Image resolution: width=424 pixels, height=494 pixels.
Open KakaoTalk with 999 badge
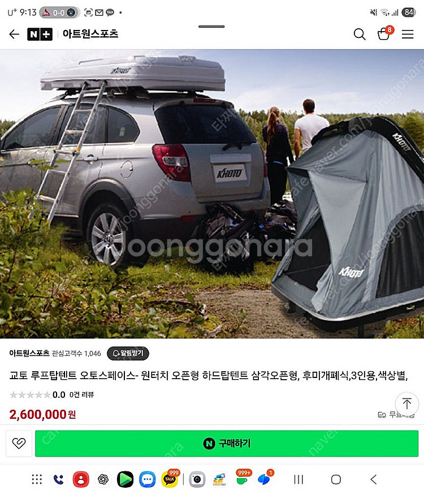[170, 479]
